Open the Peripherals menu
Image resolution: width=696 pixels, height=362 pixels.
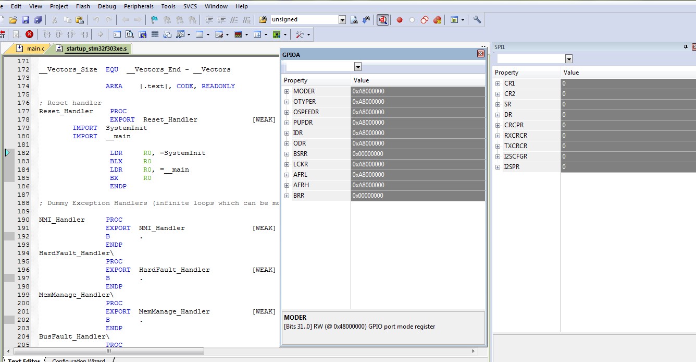(x=139, y=6)
